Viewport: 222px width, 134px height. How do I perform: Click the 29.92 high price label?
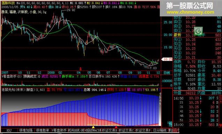click(71, 10)
